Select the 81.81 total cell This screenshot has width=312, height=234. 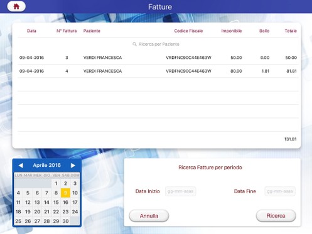[291, 71]
